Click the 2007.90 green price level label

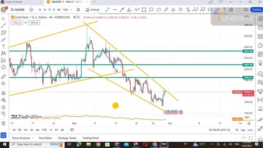coord(248,65)
